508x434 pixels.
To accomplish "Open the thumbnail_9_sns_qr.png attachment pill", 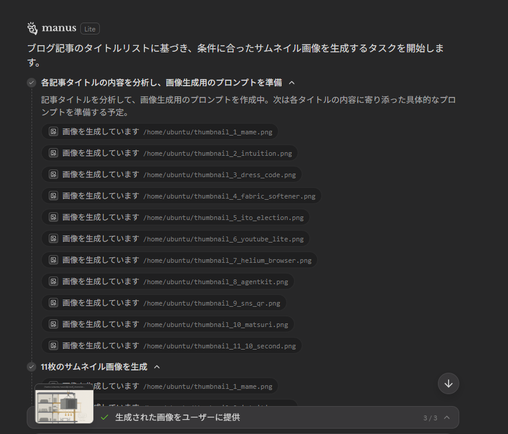I will [166, 303].
